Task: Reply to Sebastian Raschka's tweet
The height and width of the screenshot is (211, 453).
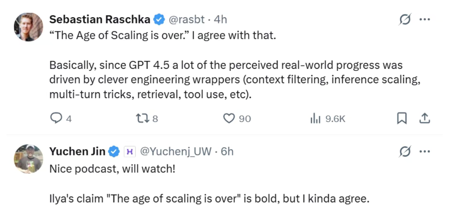Action: tap(56, 119)
